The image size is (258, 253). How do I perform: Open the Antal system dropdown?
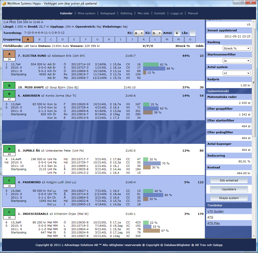236,73
